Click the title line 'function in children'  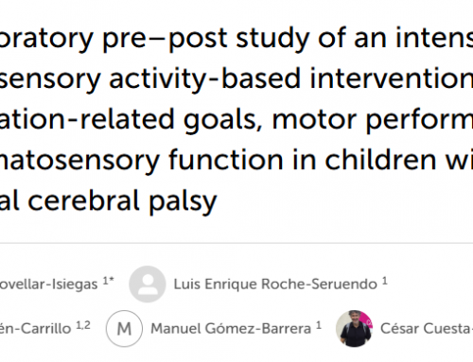click(236, 161)
